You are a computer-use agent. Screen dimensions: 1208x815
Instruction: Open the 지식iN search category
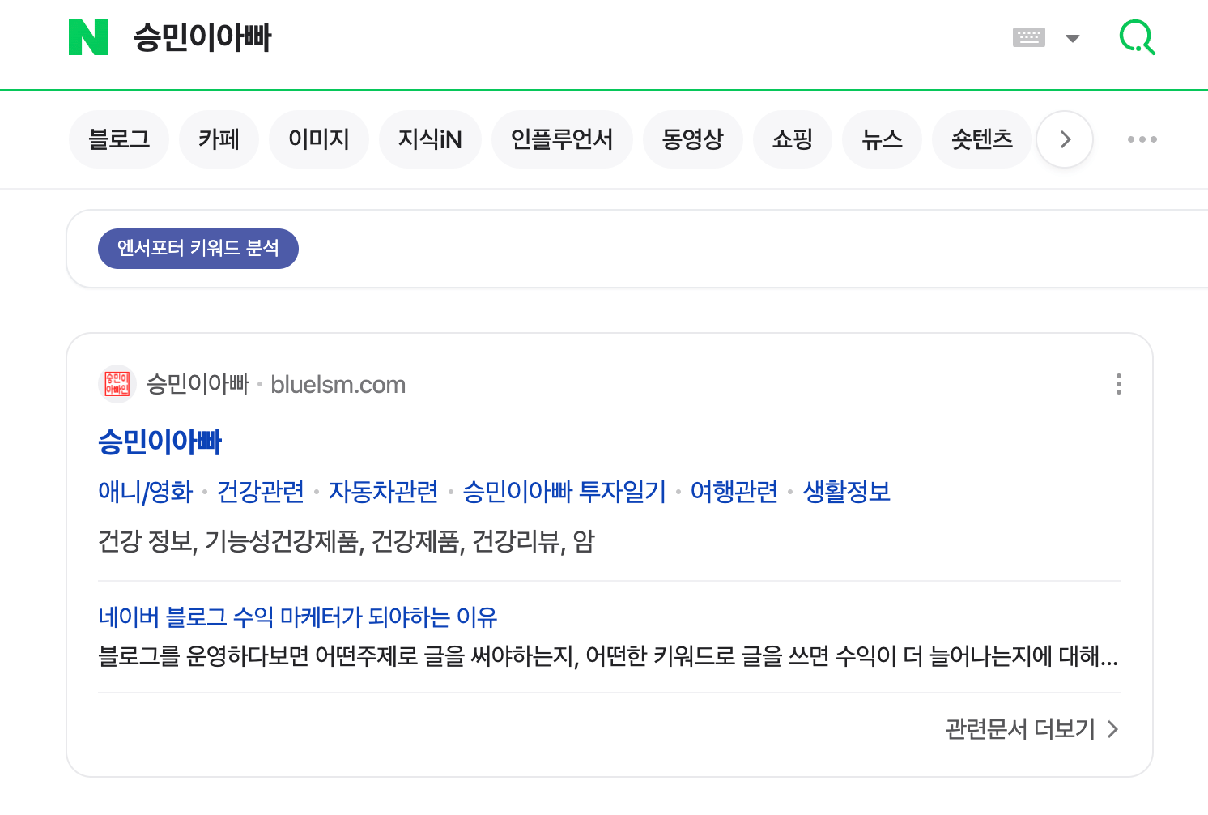point(430,139)
